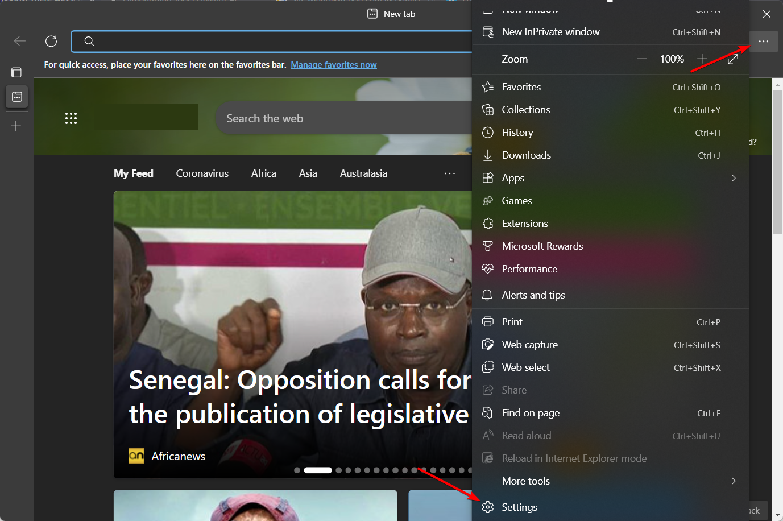This screenshot has width=783, height=521.
Task: Click the Refresh page icon
Action: click(x=51, y=41)
